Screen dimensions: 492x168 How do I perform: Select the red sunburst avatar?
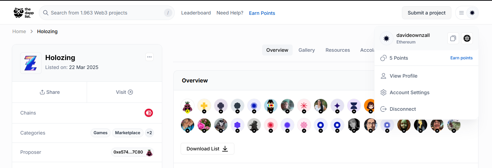click(271, 125)
